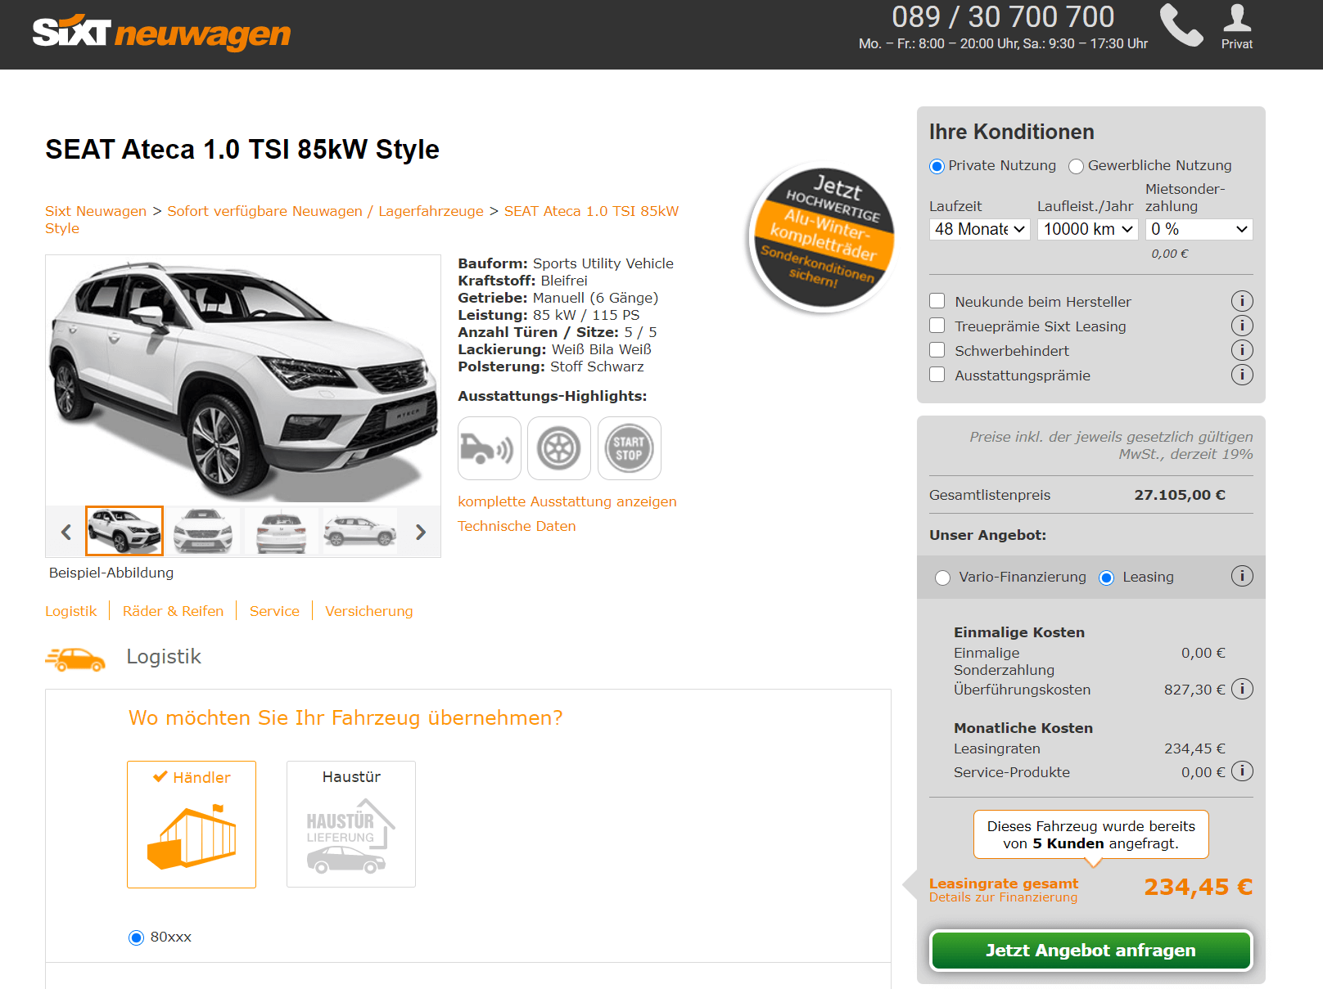Select the first front-angle car thumbnail
Screen dimensions: 1323x989
tap(124, 531)
